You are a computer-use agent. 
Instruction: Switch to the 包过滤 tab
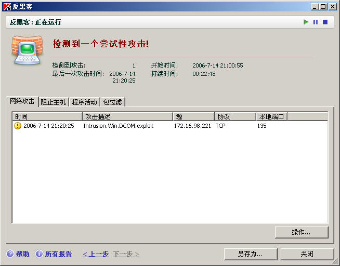click(113, 102)
